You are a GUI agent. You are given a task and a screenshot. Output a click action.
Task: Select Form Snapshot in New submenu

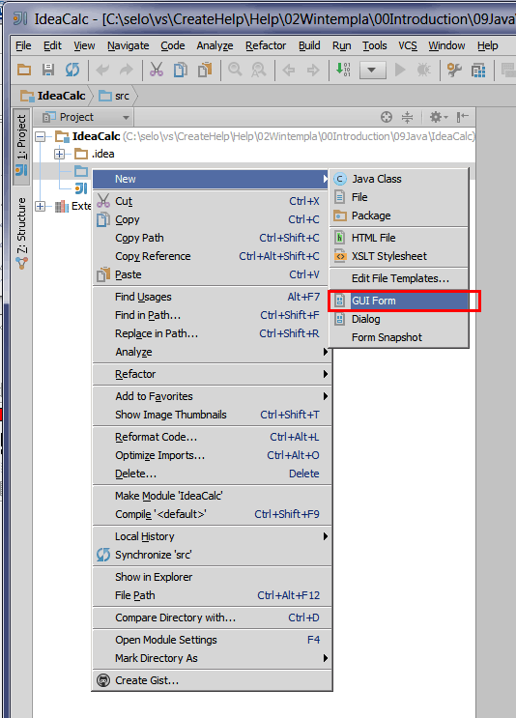tap(399, 337)
